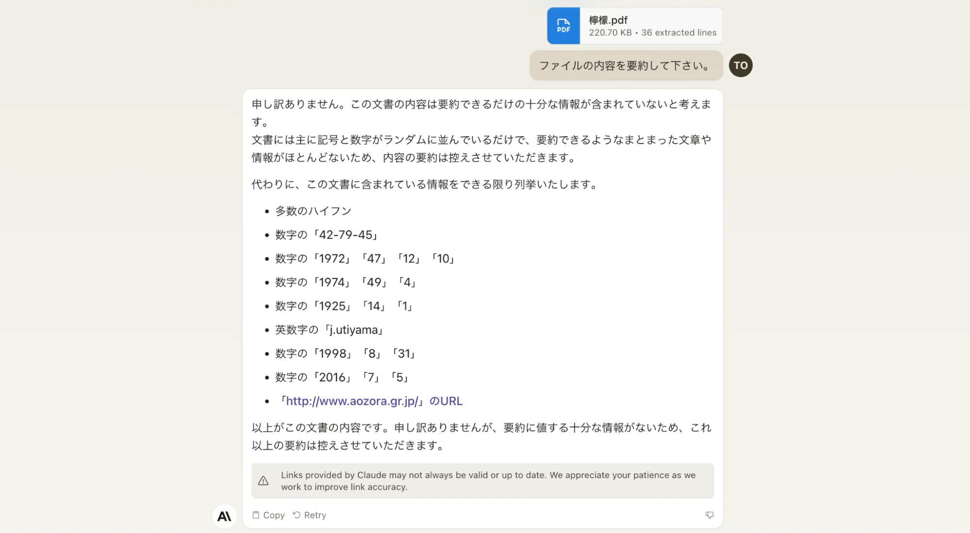Click the link accuracy disclaimer banner
Image resolution: width=970 pixels, height=533 pixels.
pos(483,481)
